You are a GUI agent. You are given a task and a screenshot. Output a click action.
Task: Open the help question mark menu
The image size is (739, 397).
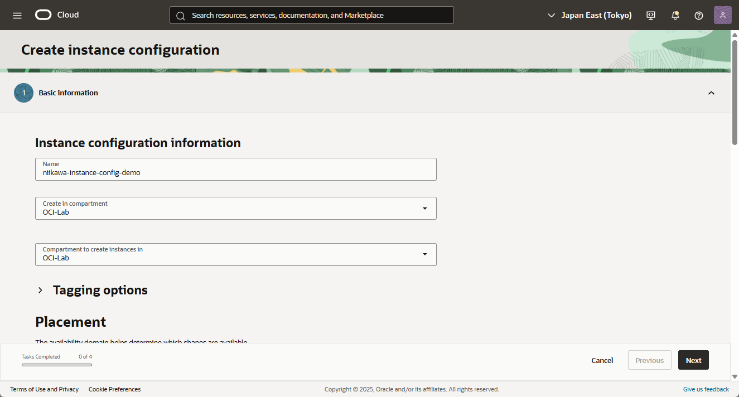pos(699,15)
